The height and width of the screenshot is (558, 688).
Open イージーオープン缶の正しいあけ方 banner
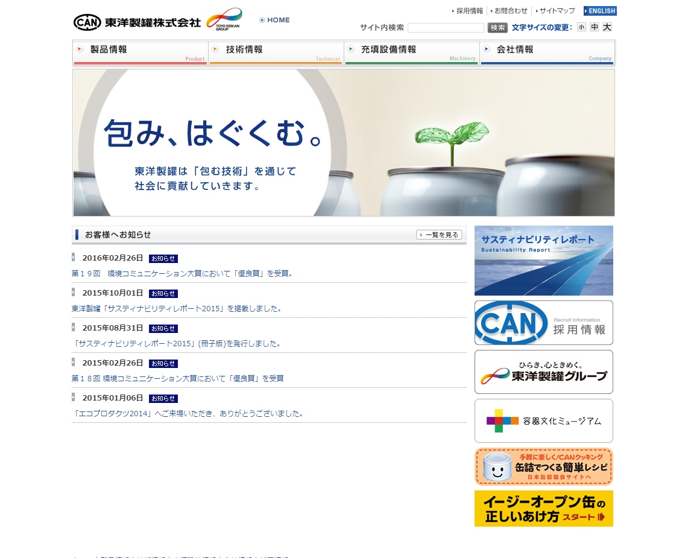point(544,509)
